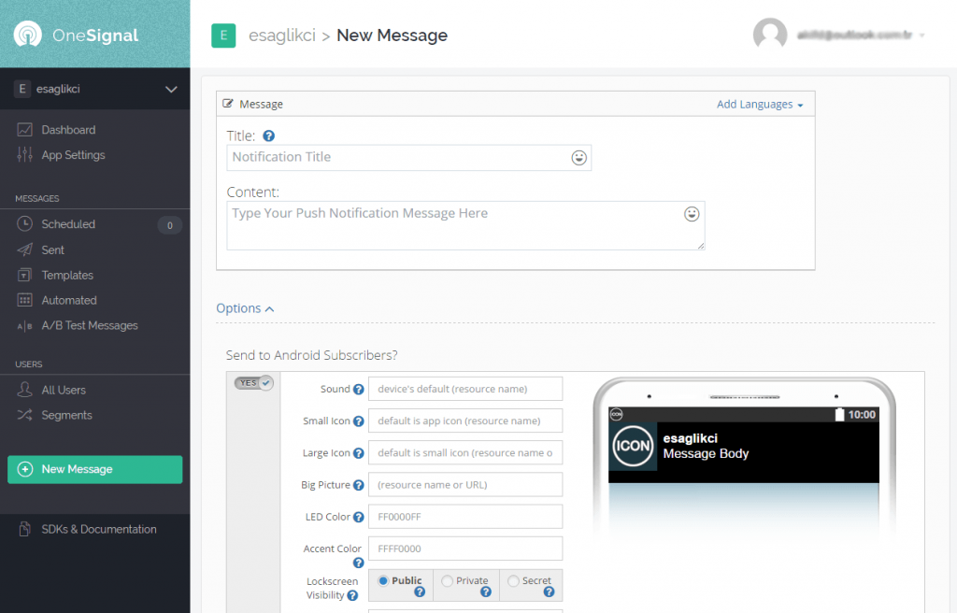Open the Add Languages dropdown

tap(760, 105)
